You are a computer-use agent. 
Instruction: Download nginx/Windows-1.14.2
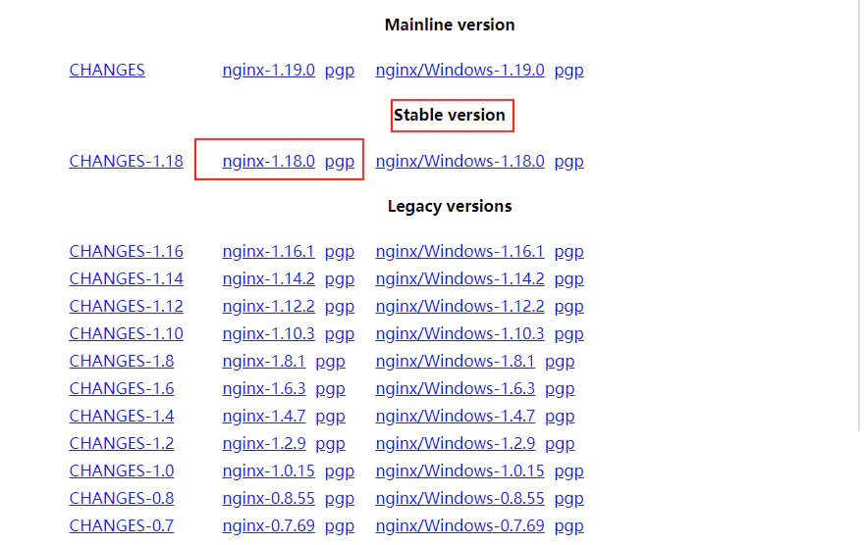(x=459, y=278)
